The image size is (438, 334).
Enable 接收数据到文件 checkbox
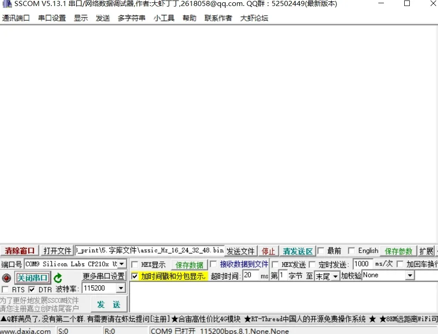[x=213, y=264]
